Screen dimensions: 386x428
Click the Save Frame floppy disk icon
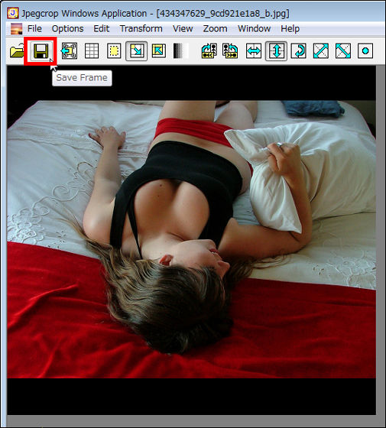[41, 51]
